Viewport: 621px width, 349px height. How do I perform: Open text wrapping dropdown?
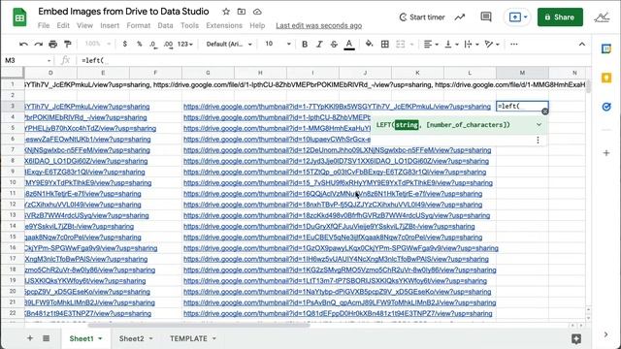[472, 44]
